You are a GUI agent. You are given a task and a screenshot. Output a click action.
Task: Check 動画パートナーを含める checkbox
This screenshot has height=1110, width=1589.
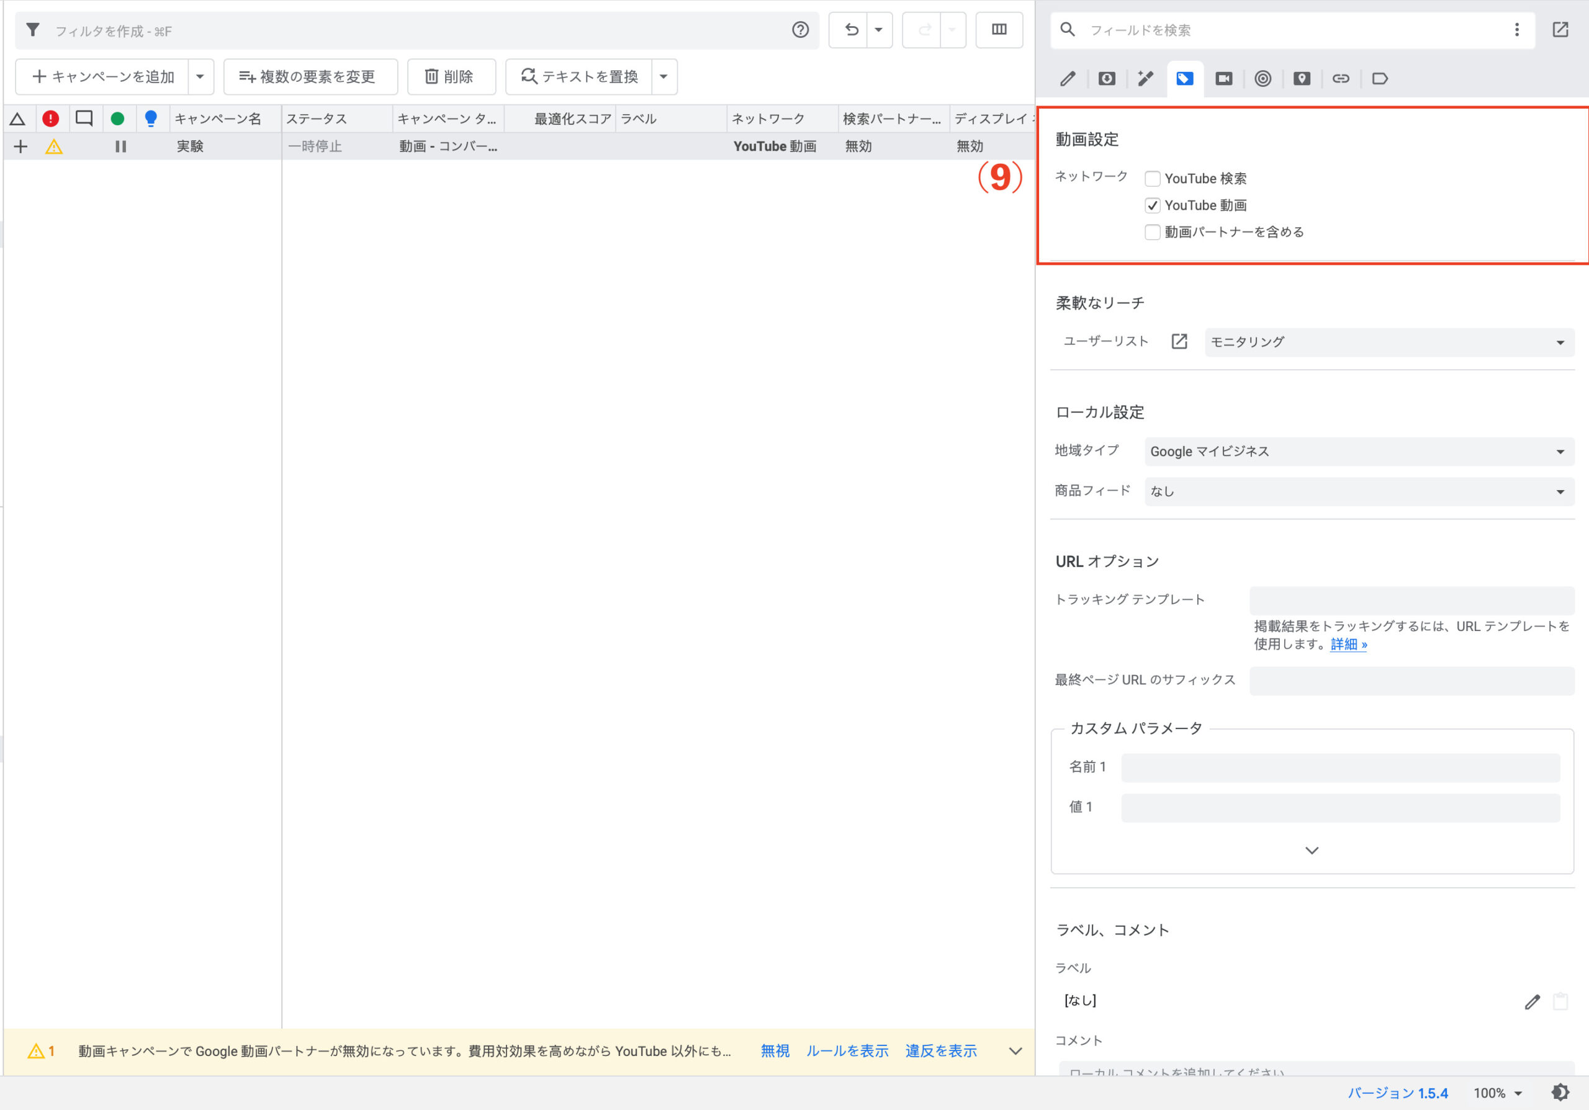click(x=1152, y=231)
